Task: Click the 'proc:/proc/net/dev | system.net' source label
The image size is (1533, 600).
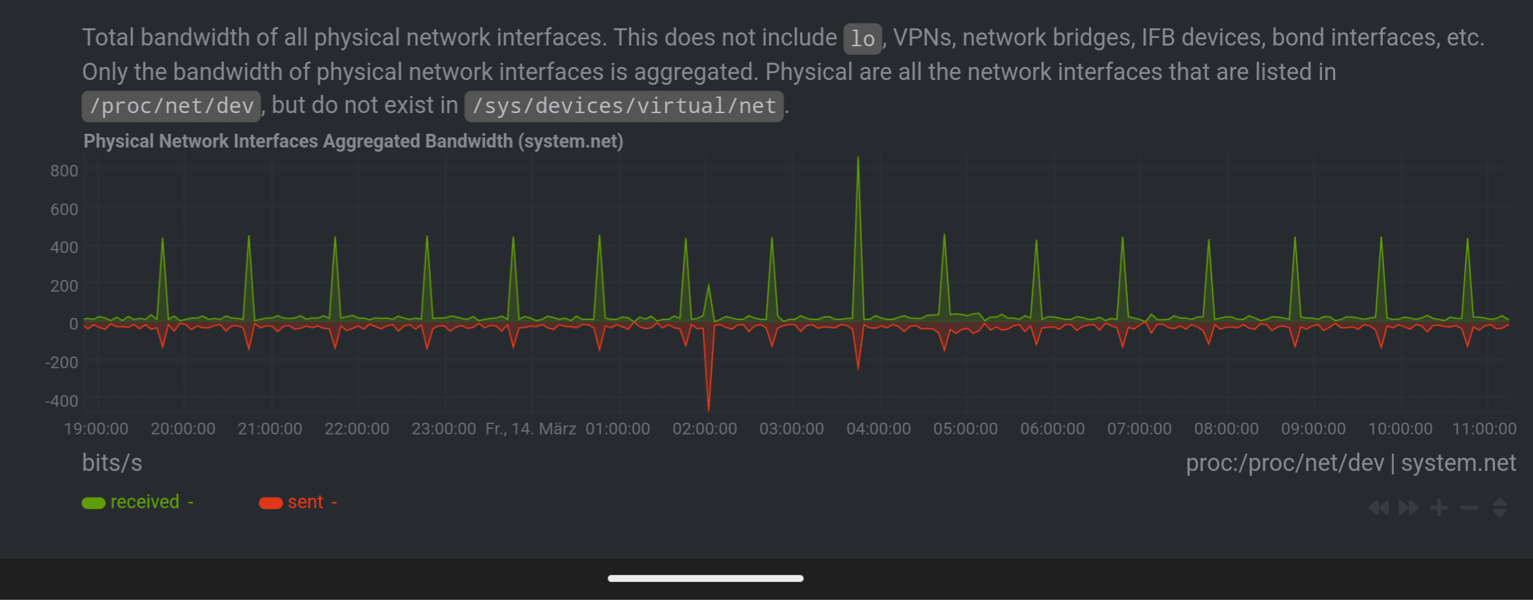Action: point(1350,463)
